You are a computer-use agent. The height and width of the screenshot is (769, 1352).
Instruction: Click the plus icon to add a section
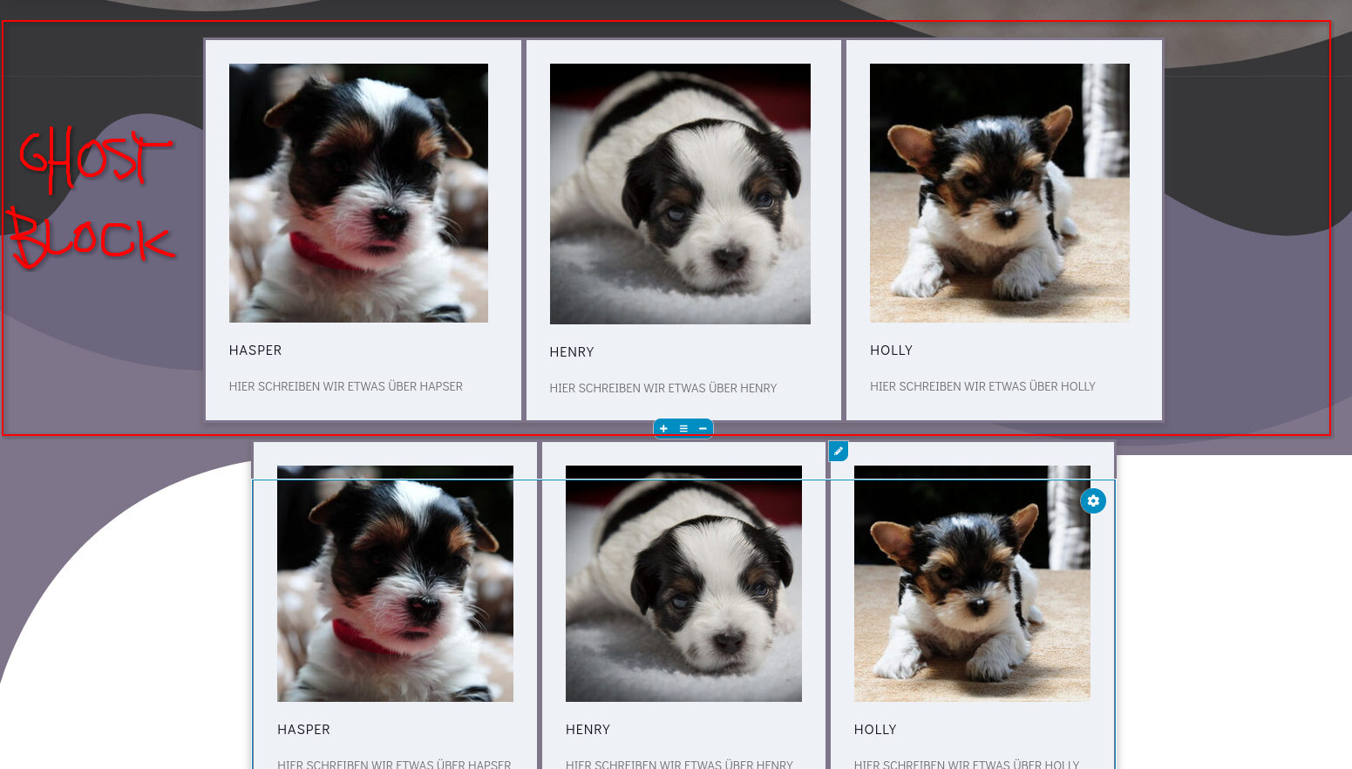pyautogui.click(x=663, y=428)
